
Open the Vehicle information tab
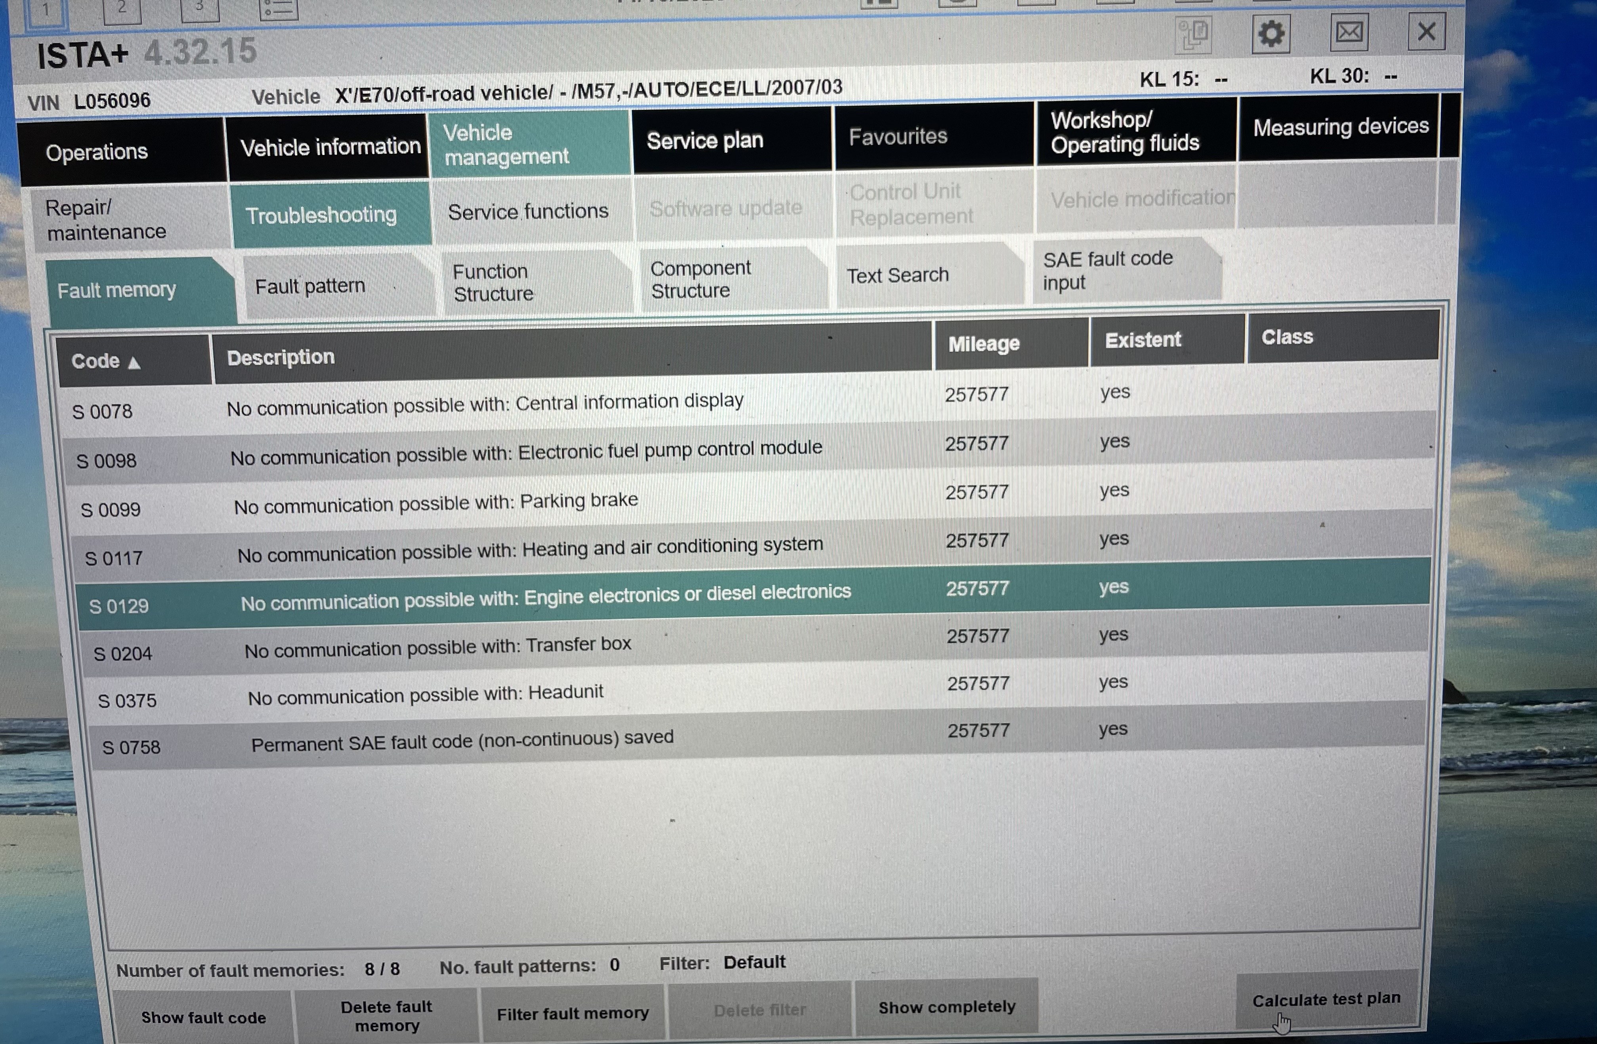point(329,147)
